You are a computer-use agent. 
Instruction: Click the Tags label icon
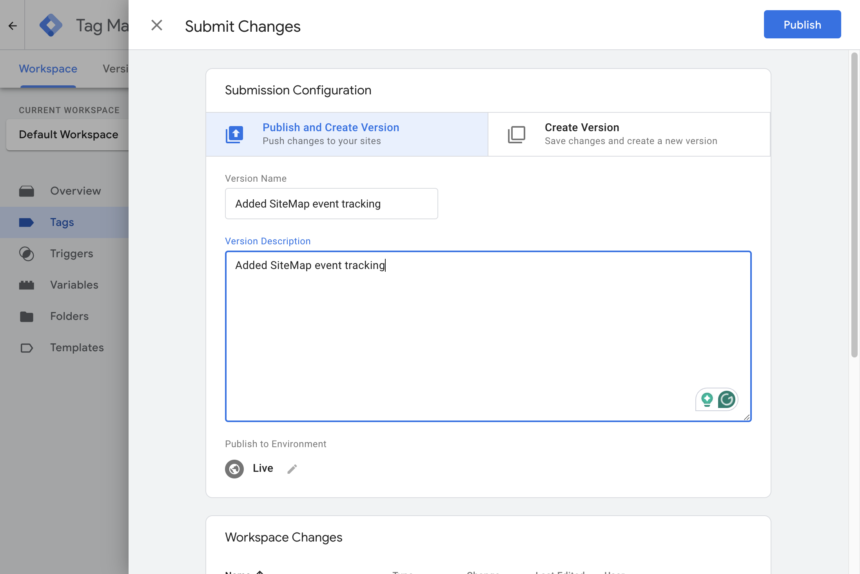(27, 222)
